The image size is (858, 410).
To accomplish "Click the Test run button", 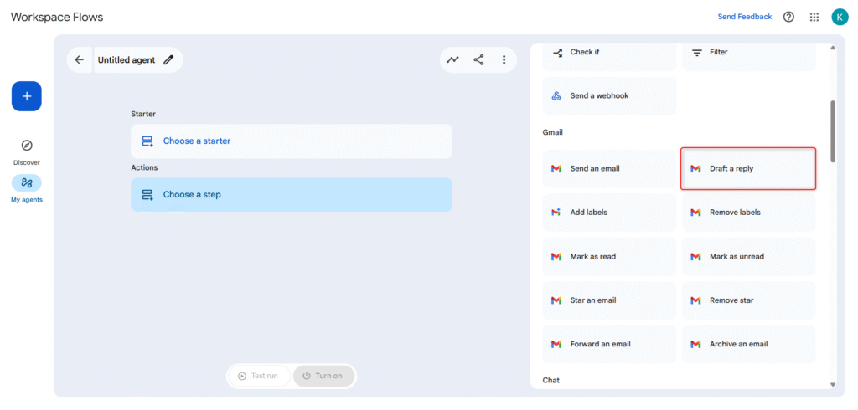I will click(258, 376).
